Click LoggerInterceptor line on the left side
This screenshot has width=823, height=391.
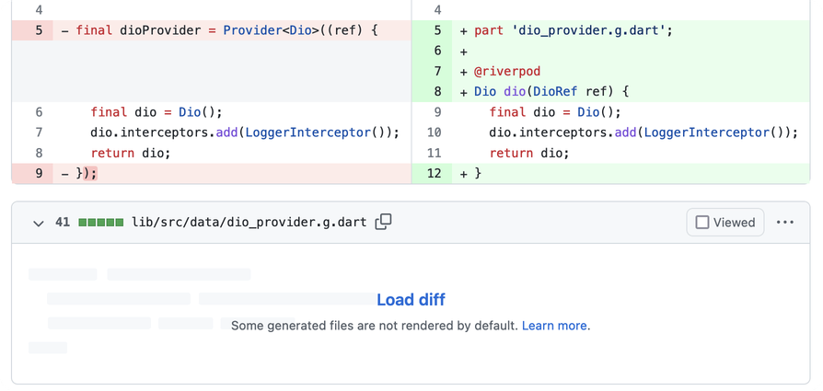pos(245,132)
